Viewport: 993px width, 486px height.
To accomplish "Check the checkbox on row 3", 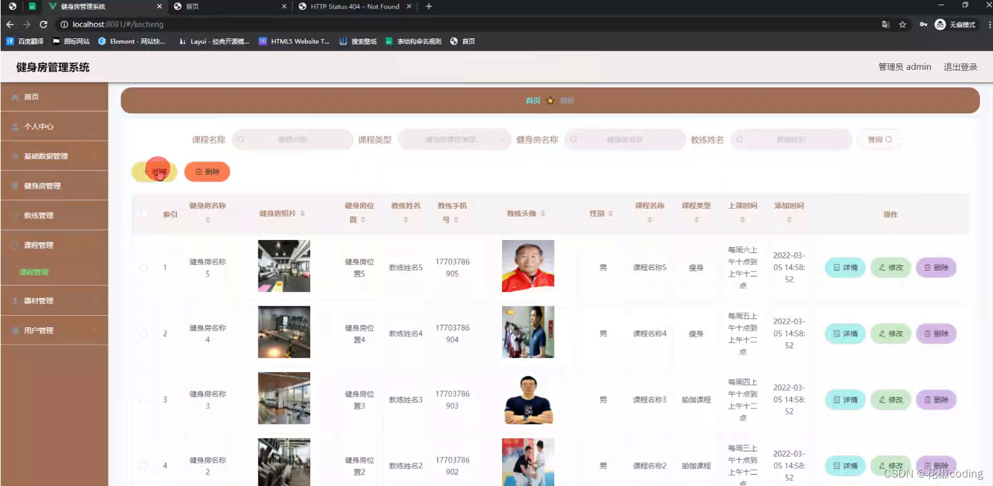I will click(x=144, y=399).
